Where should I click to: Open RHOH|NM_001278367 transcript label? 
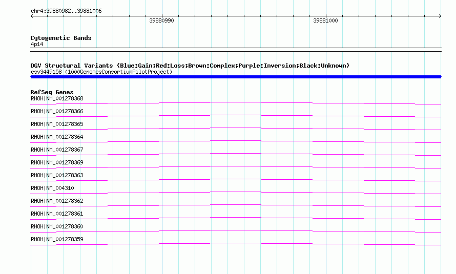coord(57,150)
